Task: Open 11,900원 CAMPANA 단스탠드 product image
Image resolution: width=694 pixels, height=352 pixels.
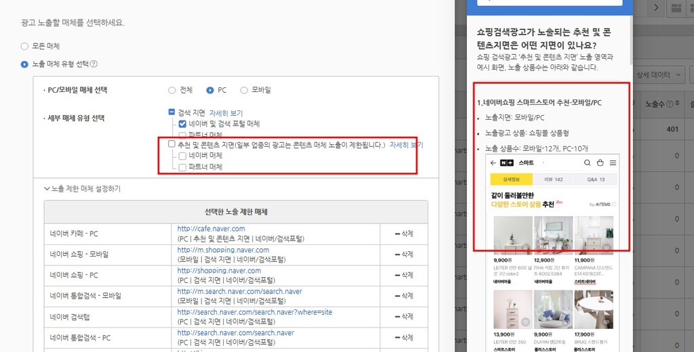Action: point(594,235)
